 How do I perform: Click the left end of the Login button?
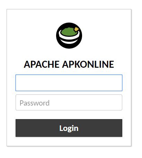click(x=20, y=128)
